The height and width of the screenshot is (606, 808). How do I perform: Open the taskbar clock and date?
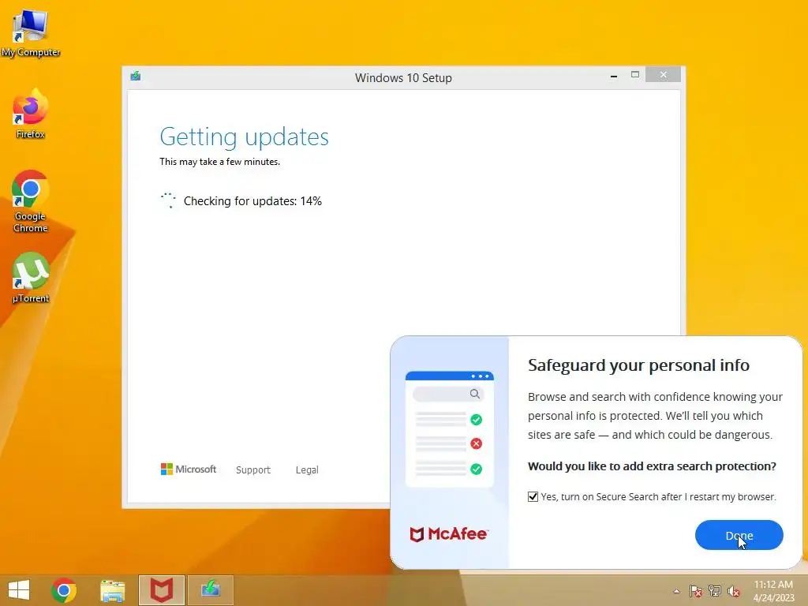(773, 591)
